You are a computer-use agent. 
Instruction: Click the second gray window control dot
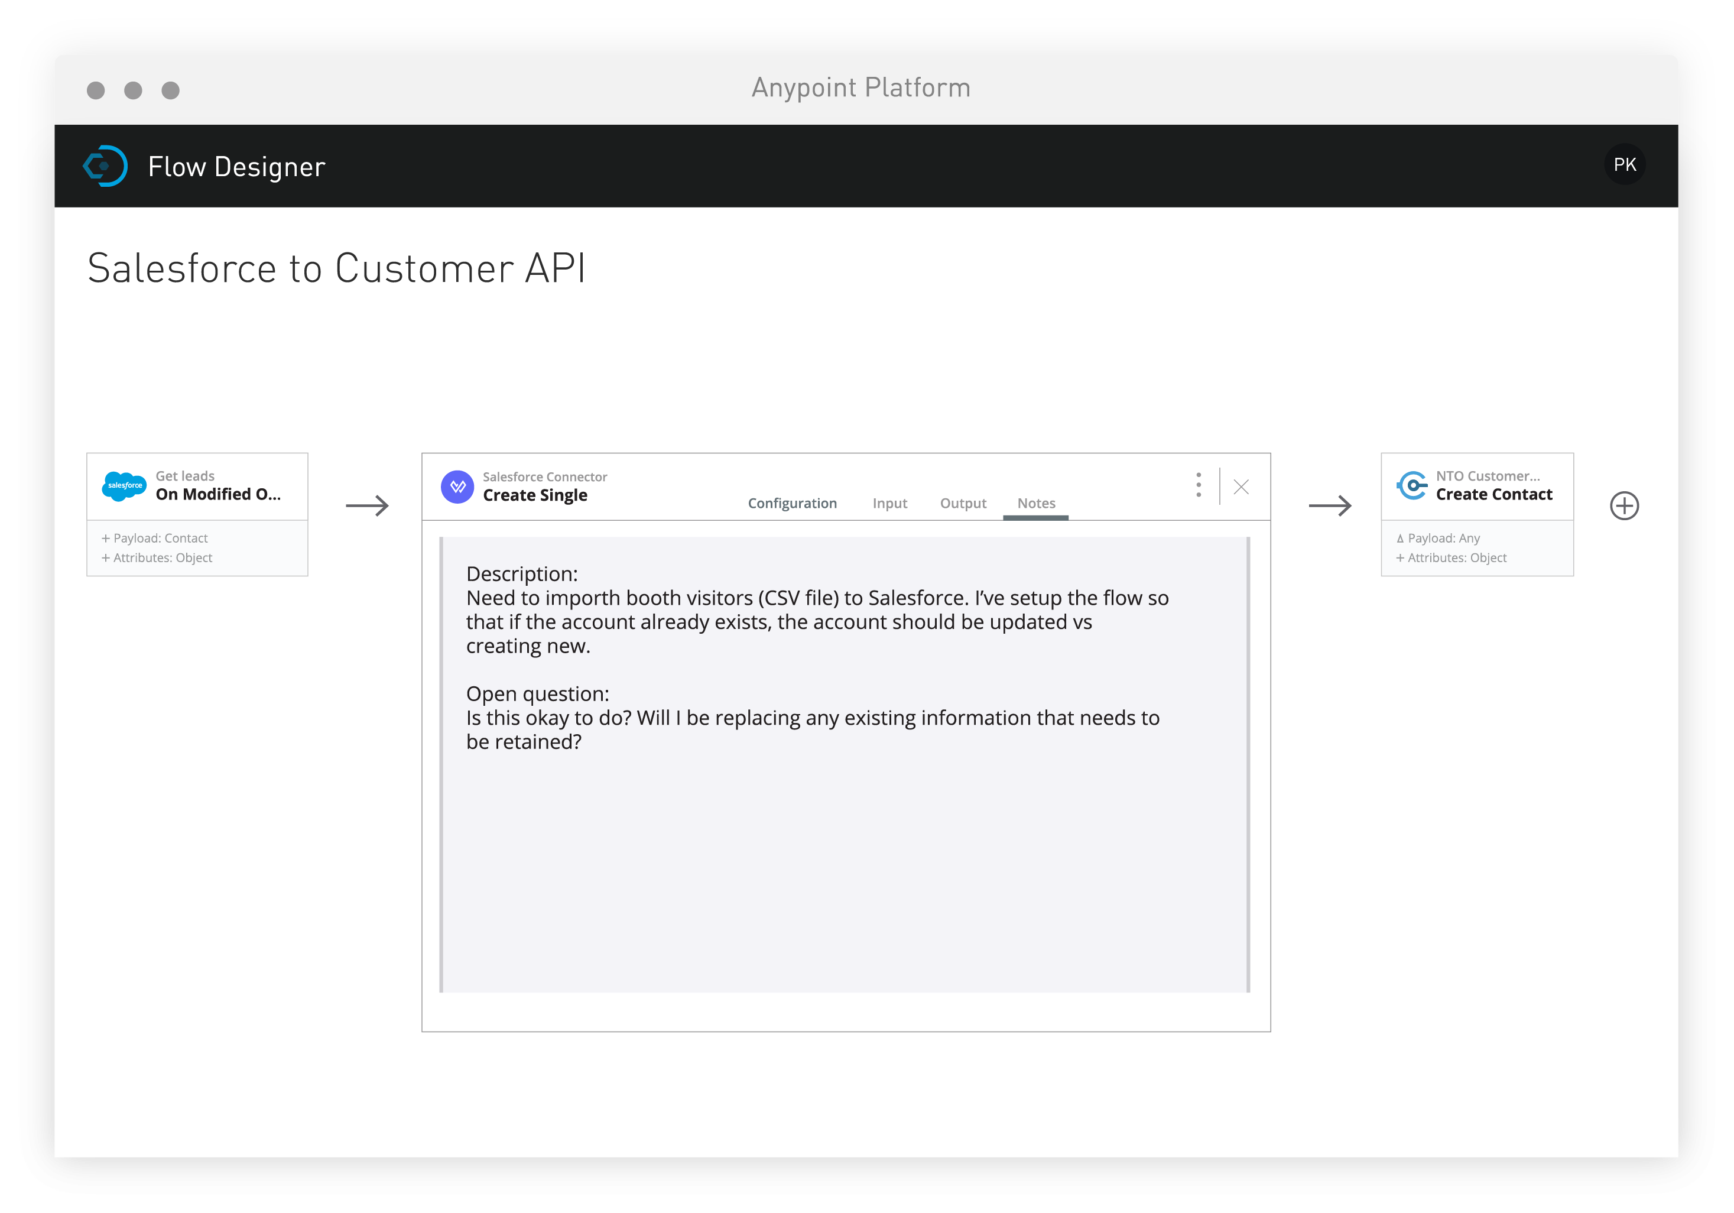coord(133,90)
